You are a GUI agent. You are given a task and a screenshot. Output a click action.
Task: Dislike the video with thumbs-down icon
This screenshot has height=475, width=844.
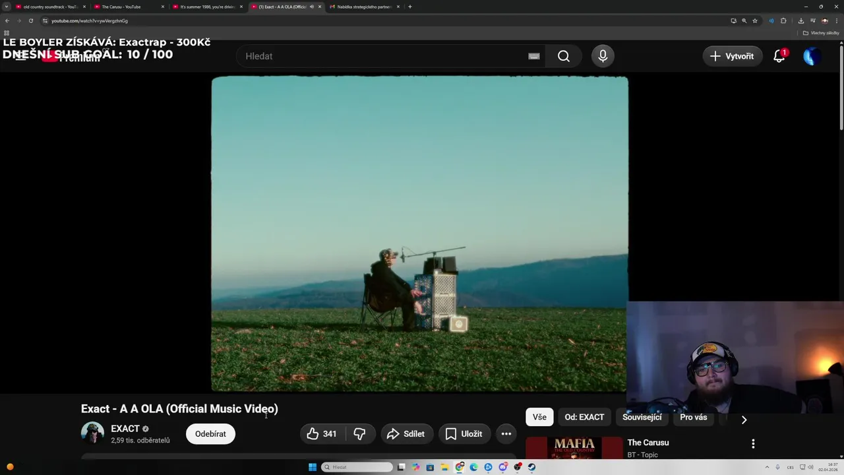coord(360,433)
